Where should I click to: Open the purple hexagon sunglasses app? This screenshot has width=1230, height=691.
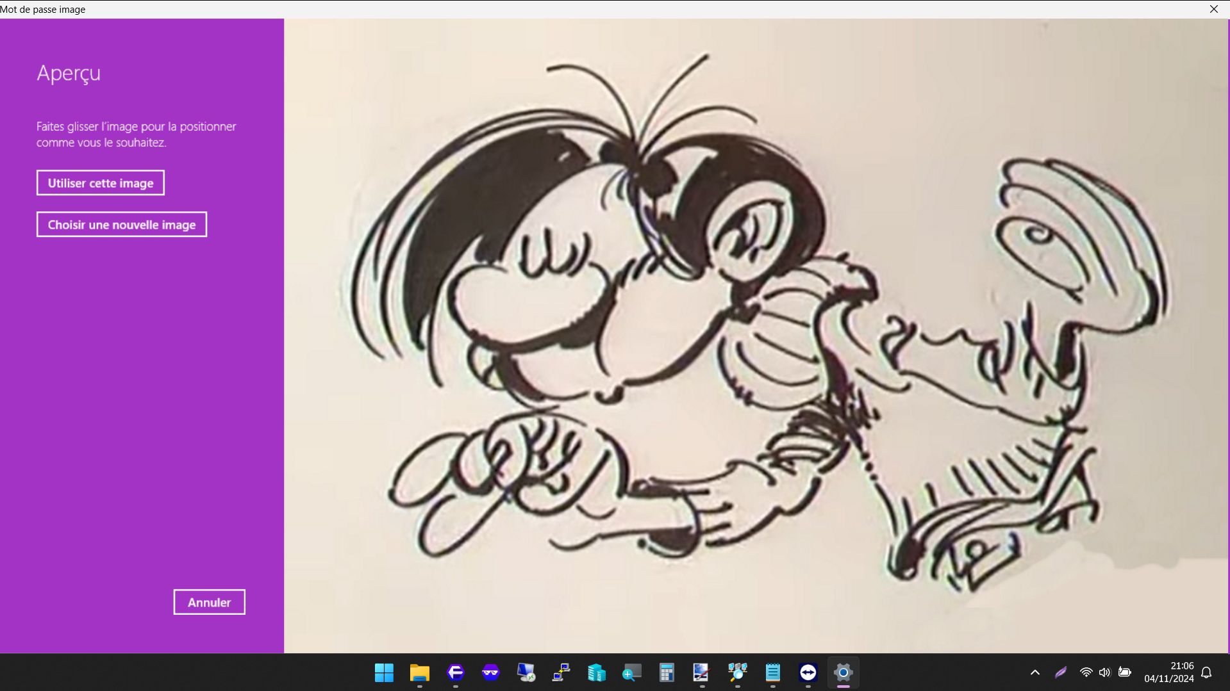[x=491, y=673]
